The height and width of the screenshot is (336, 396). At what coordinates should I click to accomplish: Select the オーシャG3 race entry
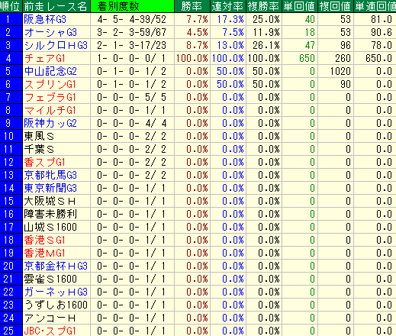(x=50, y=33)
